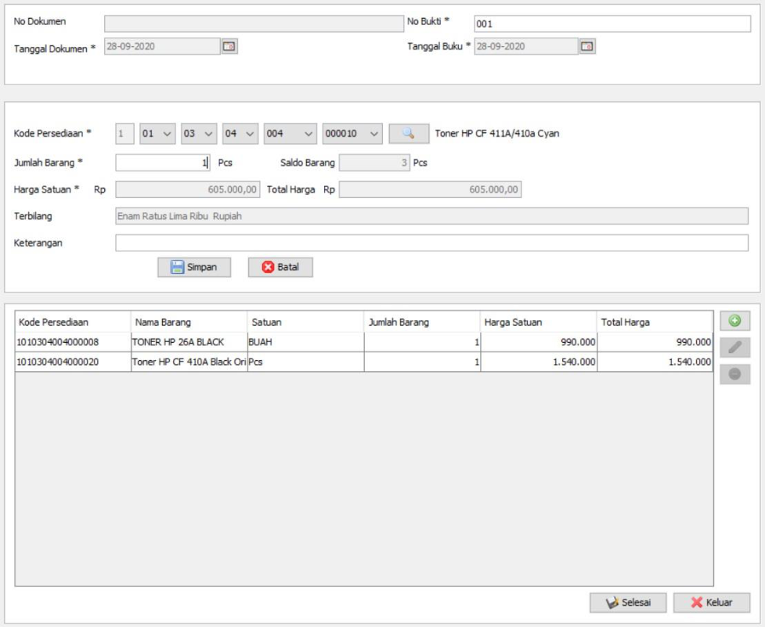Click the Jumlah Barang quantity field

[x=163, y=163]
